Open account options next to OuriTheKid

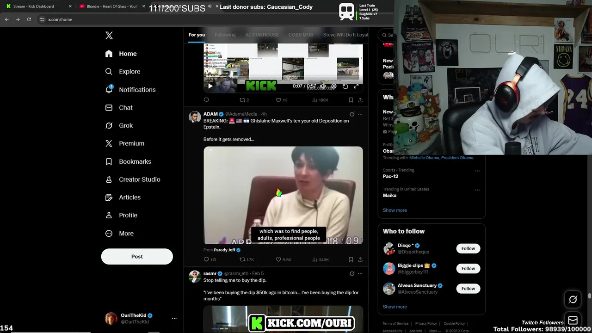[x=174, y=319]
